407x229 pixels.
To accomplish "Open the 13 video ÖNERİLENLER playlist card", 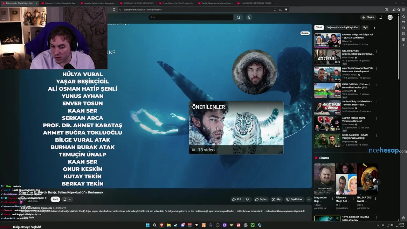I will pyautogui.click(x=236, y=128).
